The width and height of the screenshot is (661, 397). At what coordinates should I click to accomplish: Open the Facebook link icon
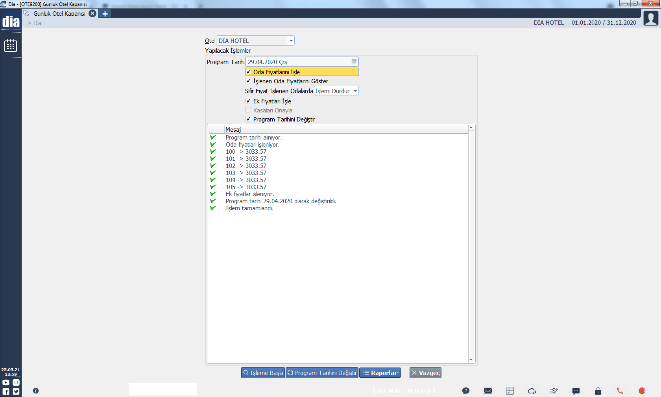coord(6,391)
